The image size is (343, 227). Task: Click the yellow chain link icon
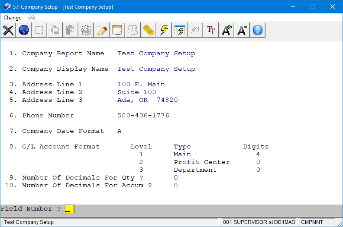(x=149, y=30)
